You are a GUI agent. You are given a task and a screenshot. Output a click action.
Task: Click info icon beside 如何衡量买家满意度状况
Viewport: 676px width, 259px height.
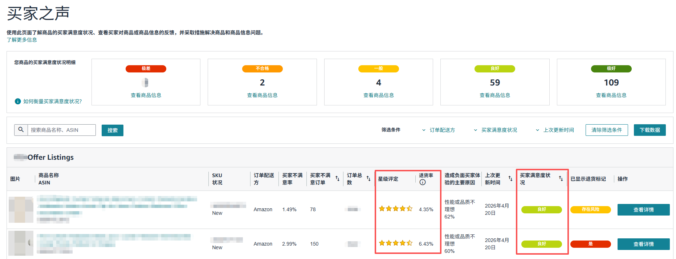click(17, 101)
